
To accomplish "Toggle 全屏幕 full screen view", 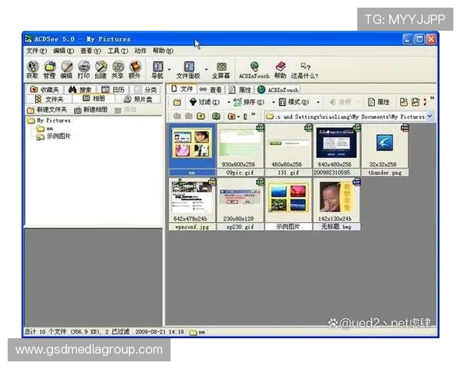I will (221, 69).
